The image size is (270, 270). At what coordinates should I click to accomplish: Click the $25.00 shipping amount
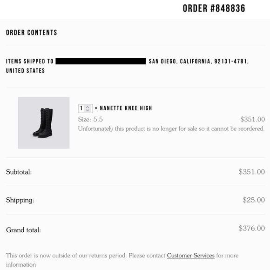(254, 200)
